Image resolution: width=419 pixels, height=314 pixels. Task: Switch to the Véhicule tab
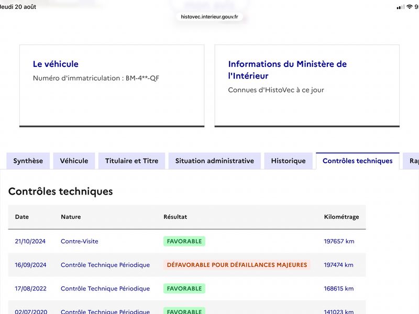click(74, 161)
